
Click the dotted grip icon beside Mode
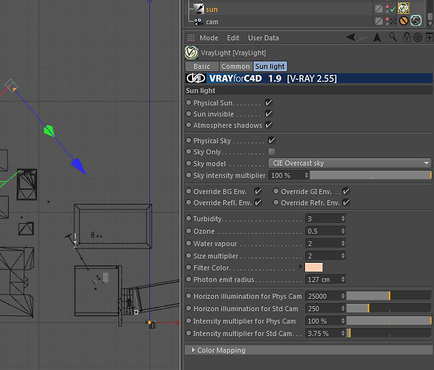[191, 37]
